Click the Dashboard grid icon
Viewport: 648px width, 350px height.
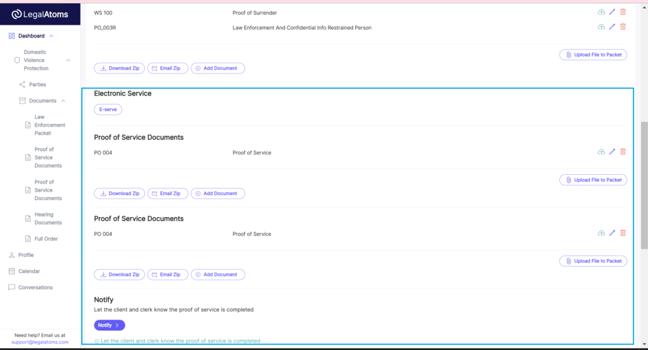pos(11,36)
